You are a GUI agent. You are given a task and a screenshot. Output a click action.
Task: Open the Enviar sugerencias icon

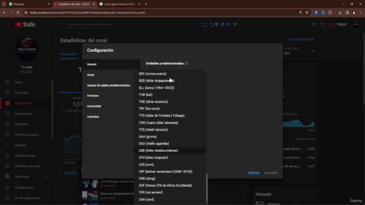pyautogui.click(x=7, y=198)
